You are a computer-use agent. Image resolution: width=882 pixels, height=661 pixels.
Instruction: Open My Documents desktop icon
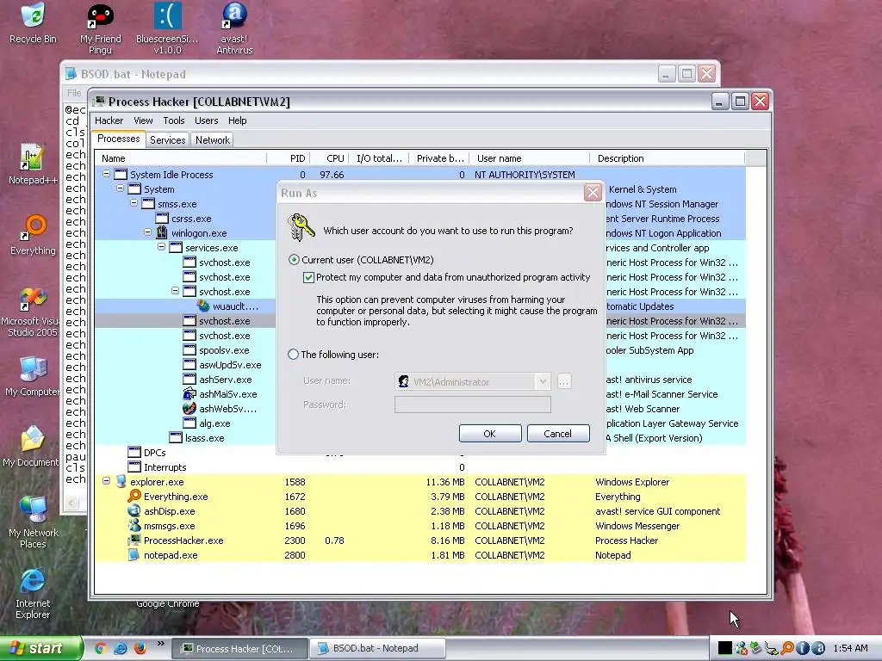point(31,447)
